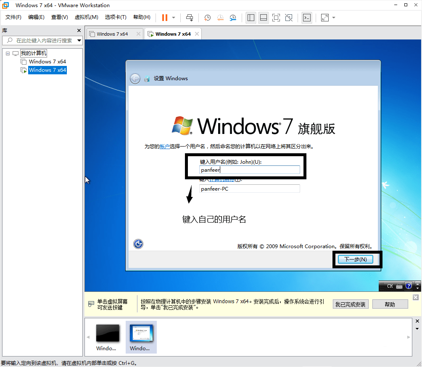Open the 选项卡(T) menu
Screen dimensions: 422x367
click(116, 17)
